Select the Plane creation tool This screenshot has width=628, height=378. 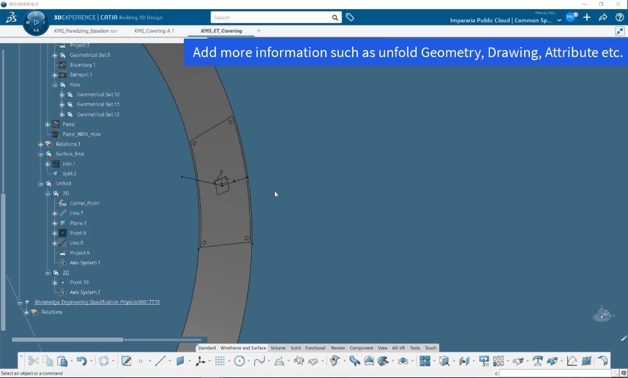click(x=181, y=361)
